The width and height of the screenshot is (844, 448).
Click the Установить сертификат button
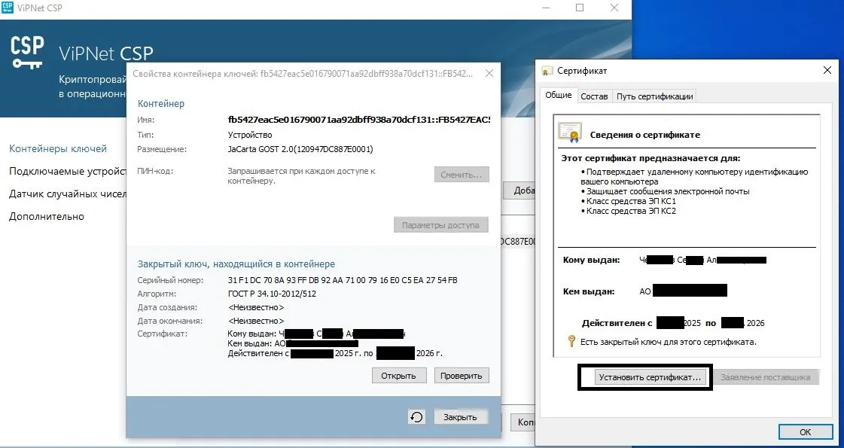pyautogui.click(x=651, y=377)
